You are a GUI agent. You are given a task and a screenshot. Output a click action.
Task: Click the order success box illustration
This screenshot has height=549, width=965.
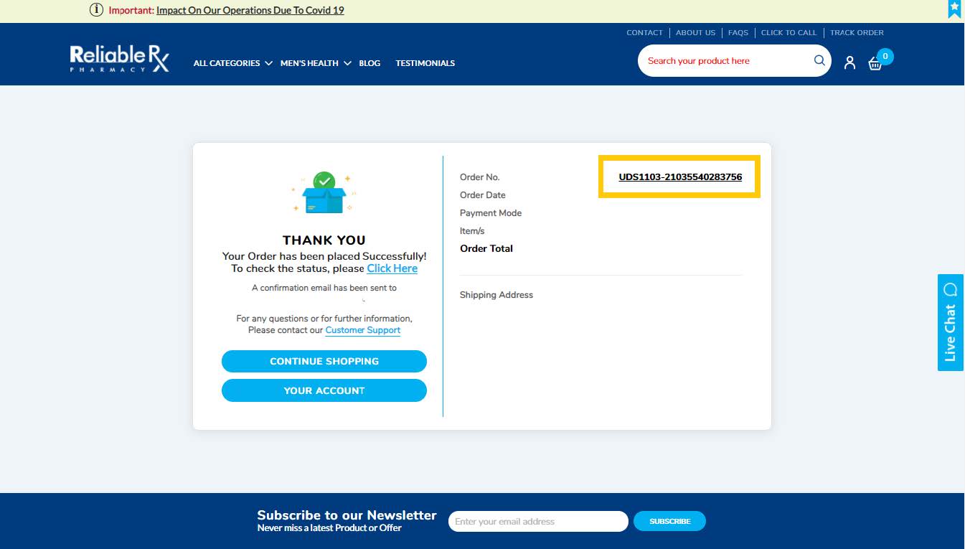[x=324, y=192]
